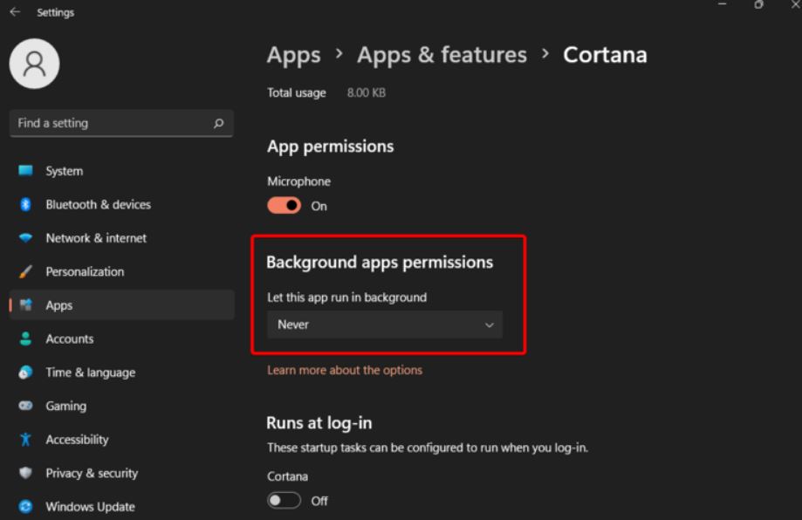Go to Apps & features breadcrumb

(442, 55)
